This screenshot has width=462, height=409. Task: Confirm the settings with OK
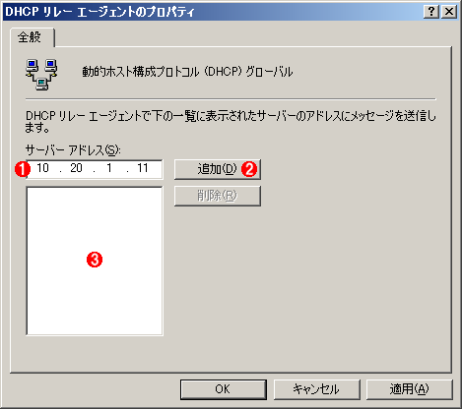pyautogui.click(x=223, y=389)
